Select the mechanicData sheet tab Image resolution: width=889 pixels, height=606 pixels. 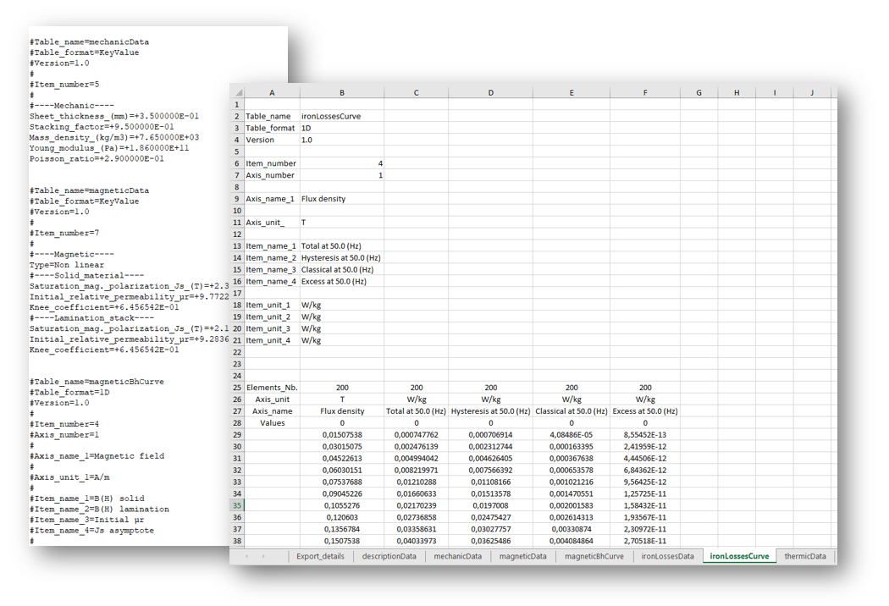coord(457,556)
